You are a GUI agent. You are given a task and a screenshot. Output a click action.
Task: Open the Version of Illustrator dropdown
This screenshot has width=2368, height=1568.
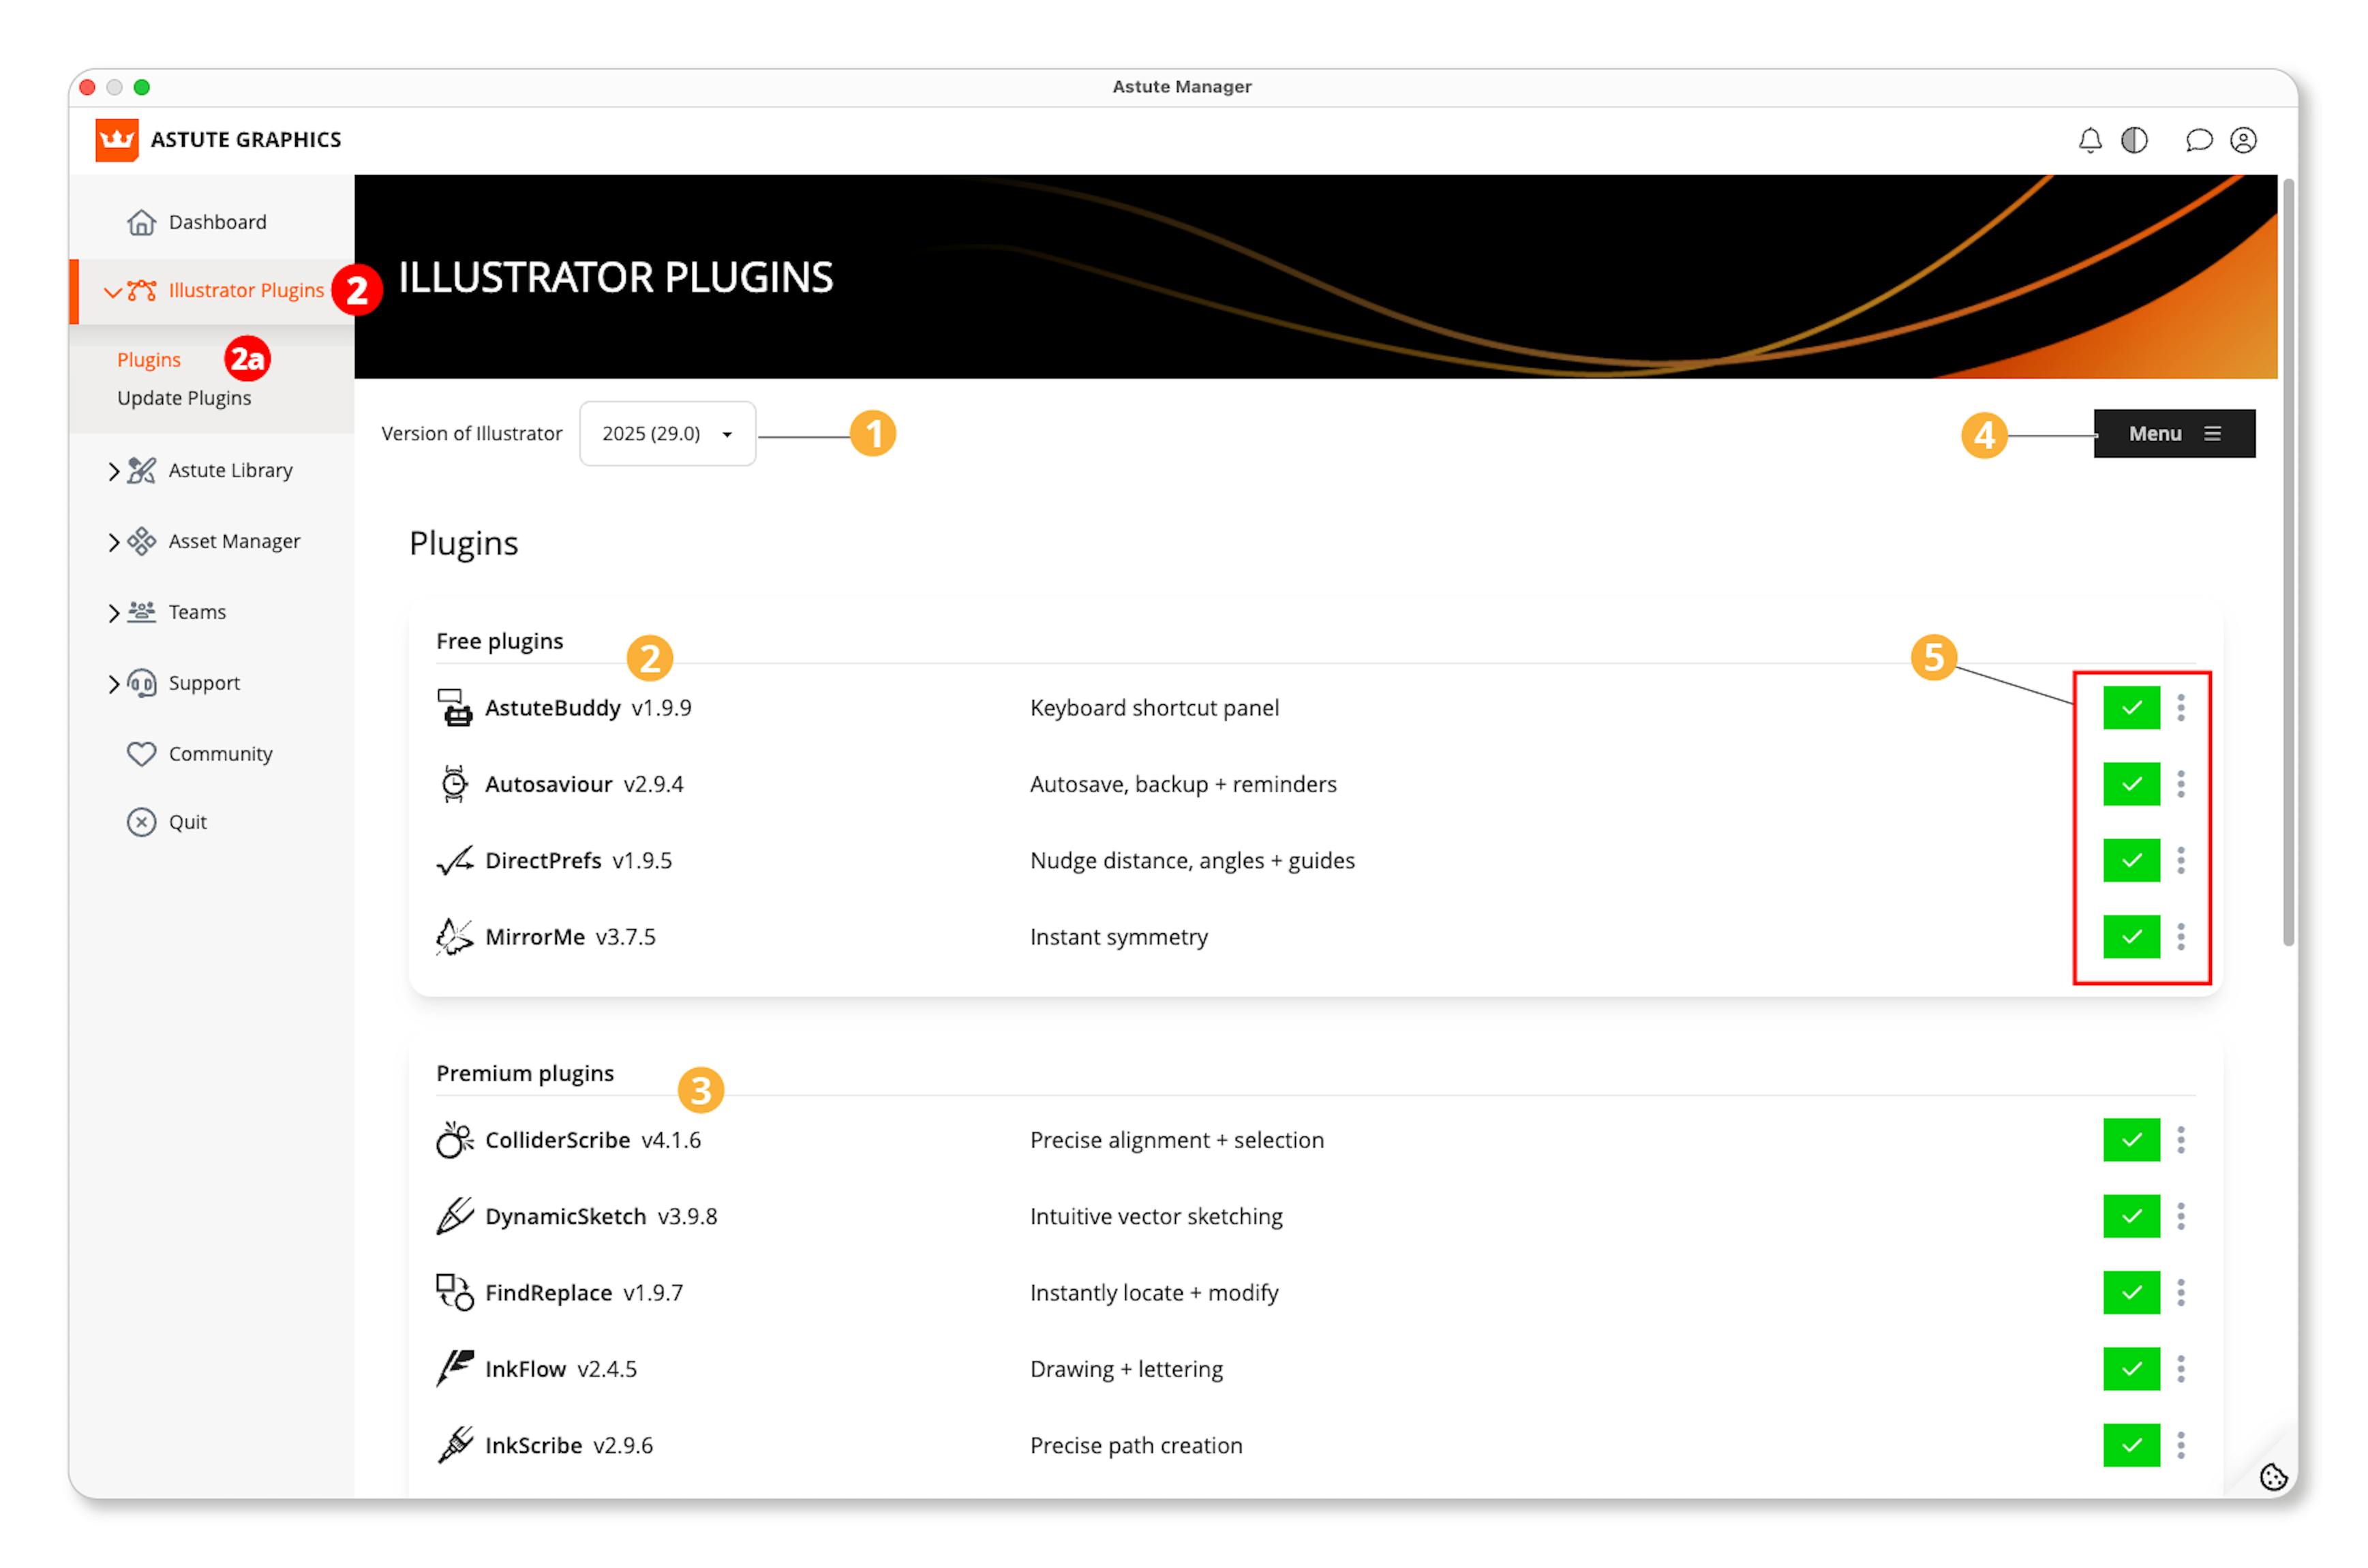[x=666, y=433]
